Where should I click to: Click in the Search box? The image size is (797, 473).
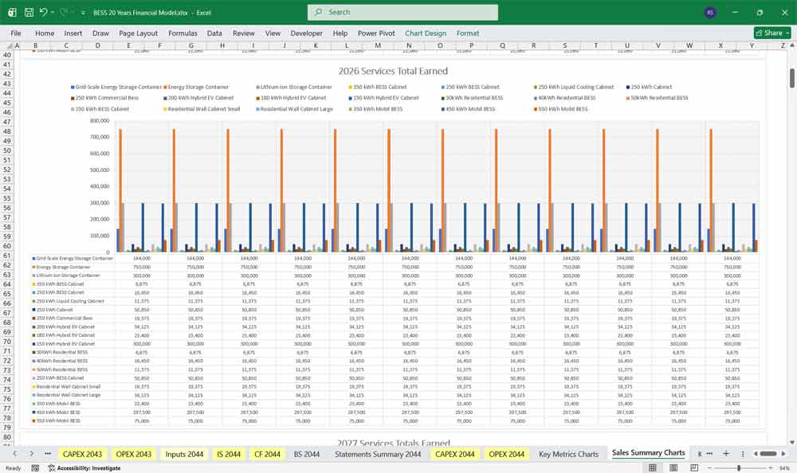coord(402,13)
